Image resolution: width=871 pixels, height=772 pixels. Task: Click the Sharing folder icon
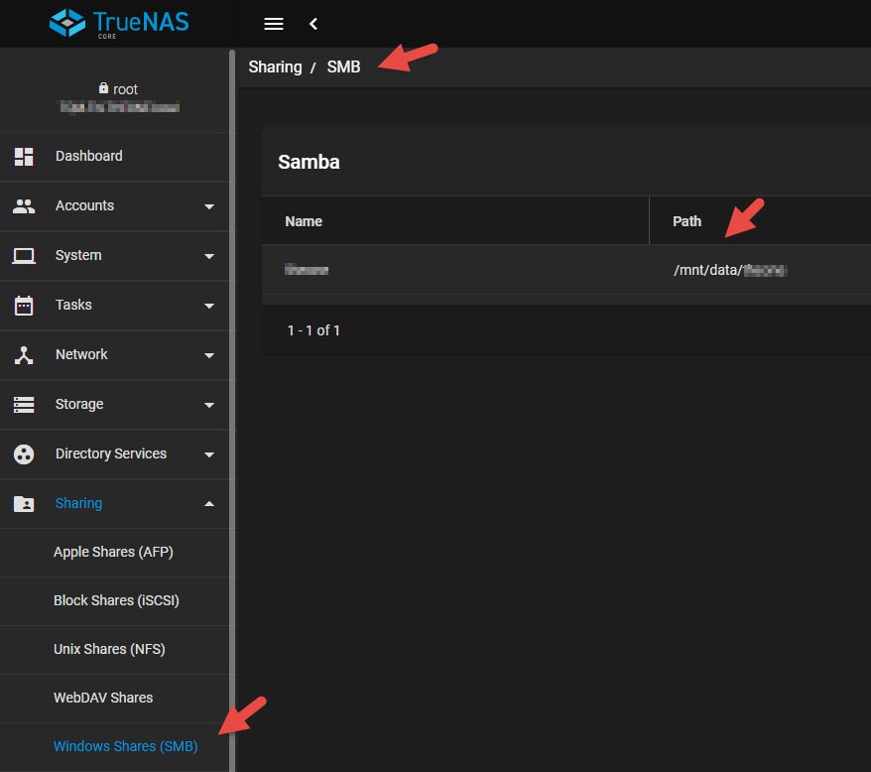point(24,503)
